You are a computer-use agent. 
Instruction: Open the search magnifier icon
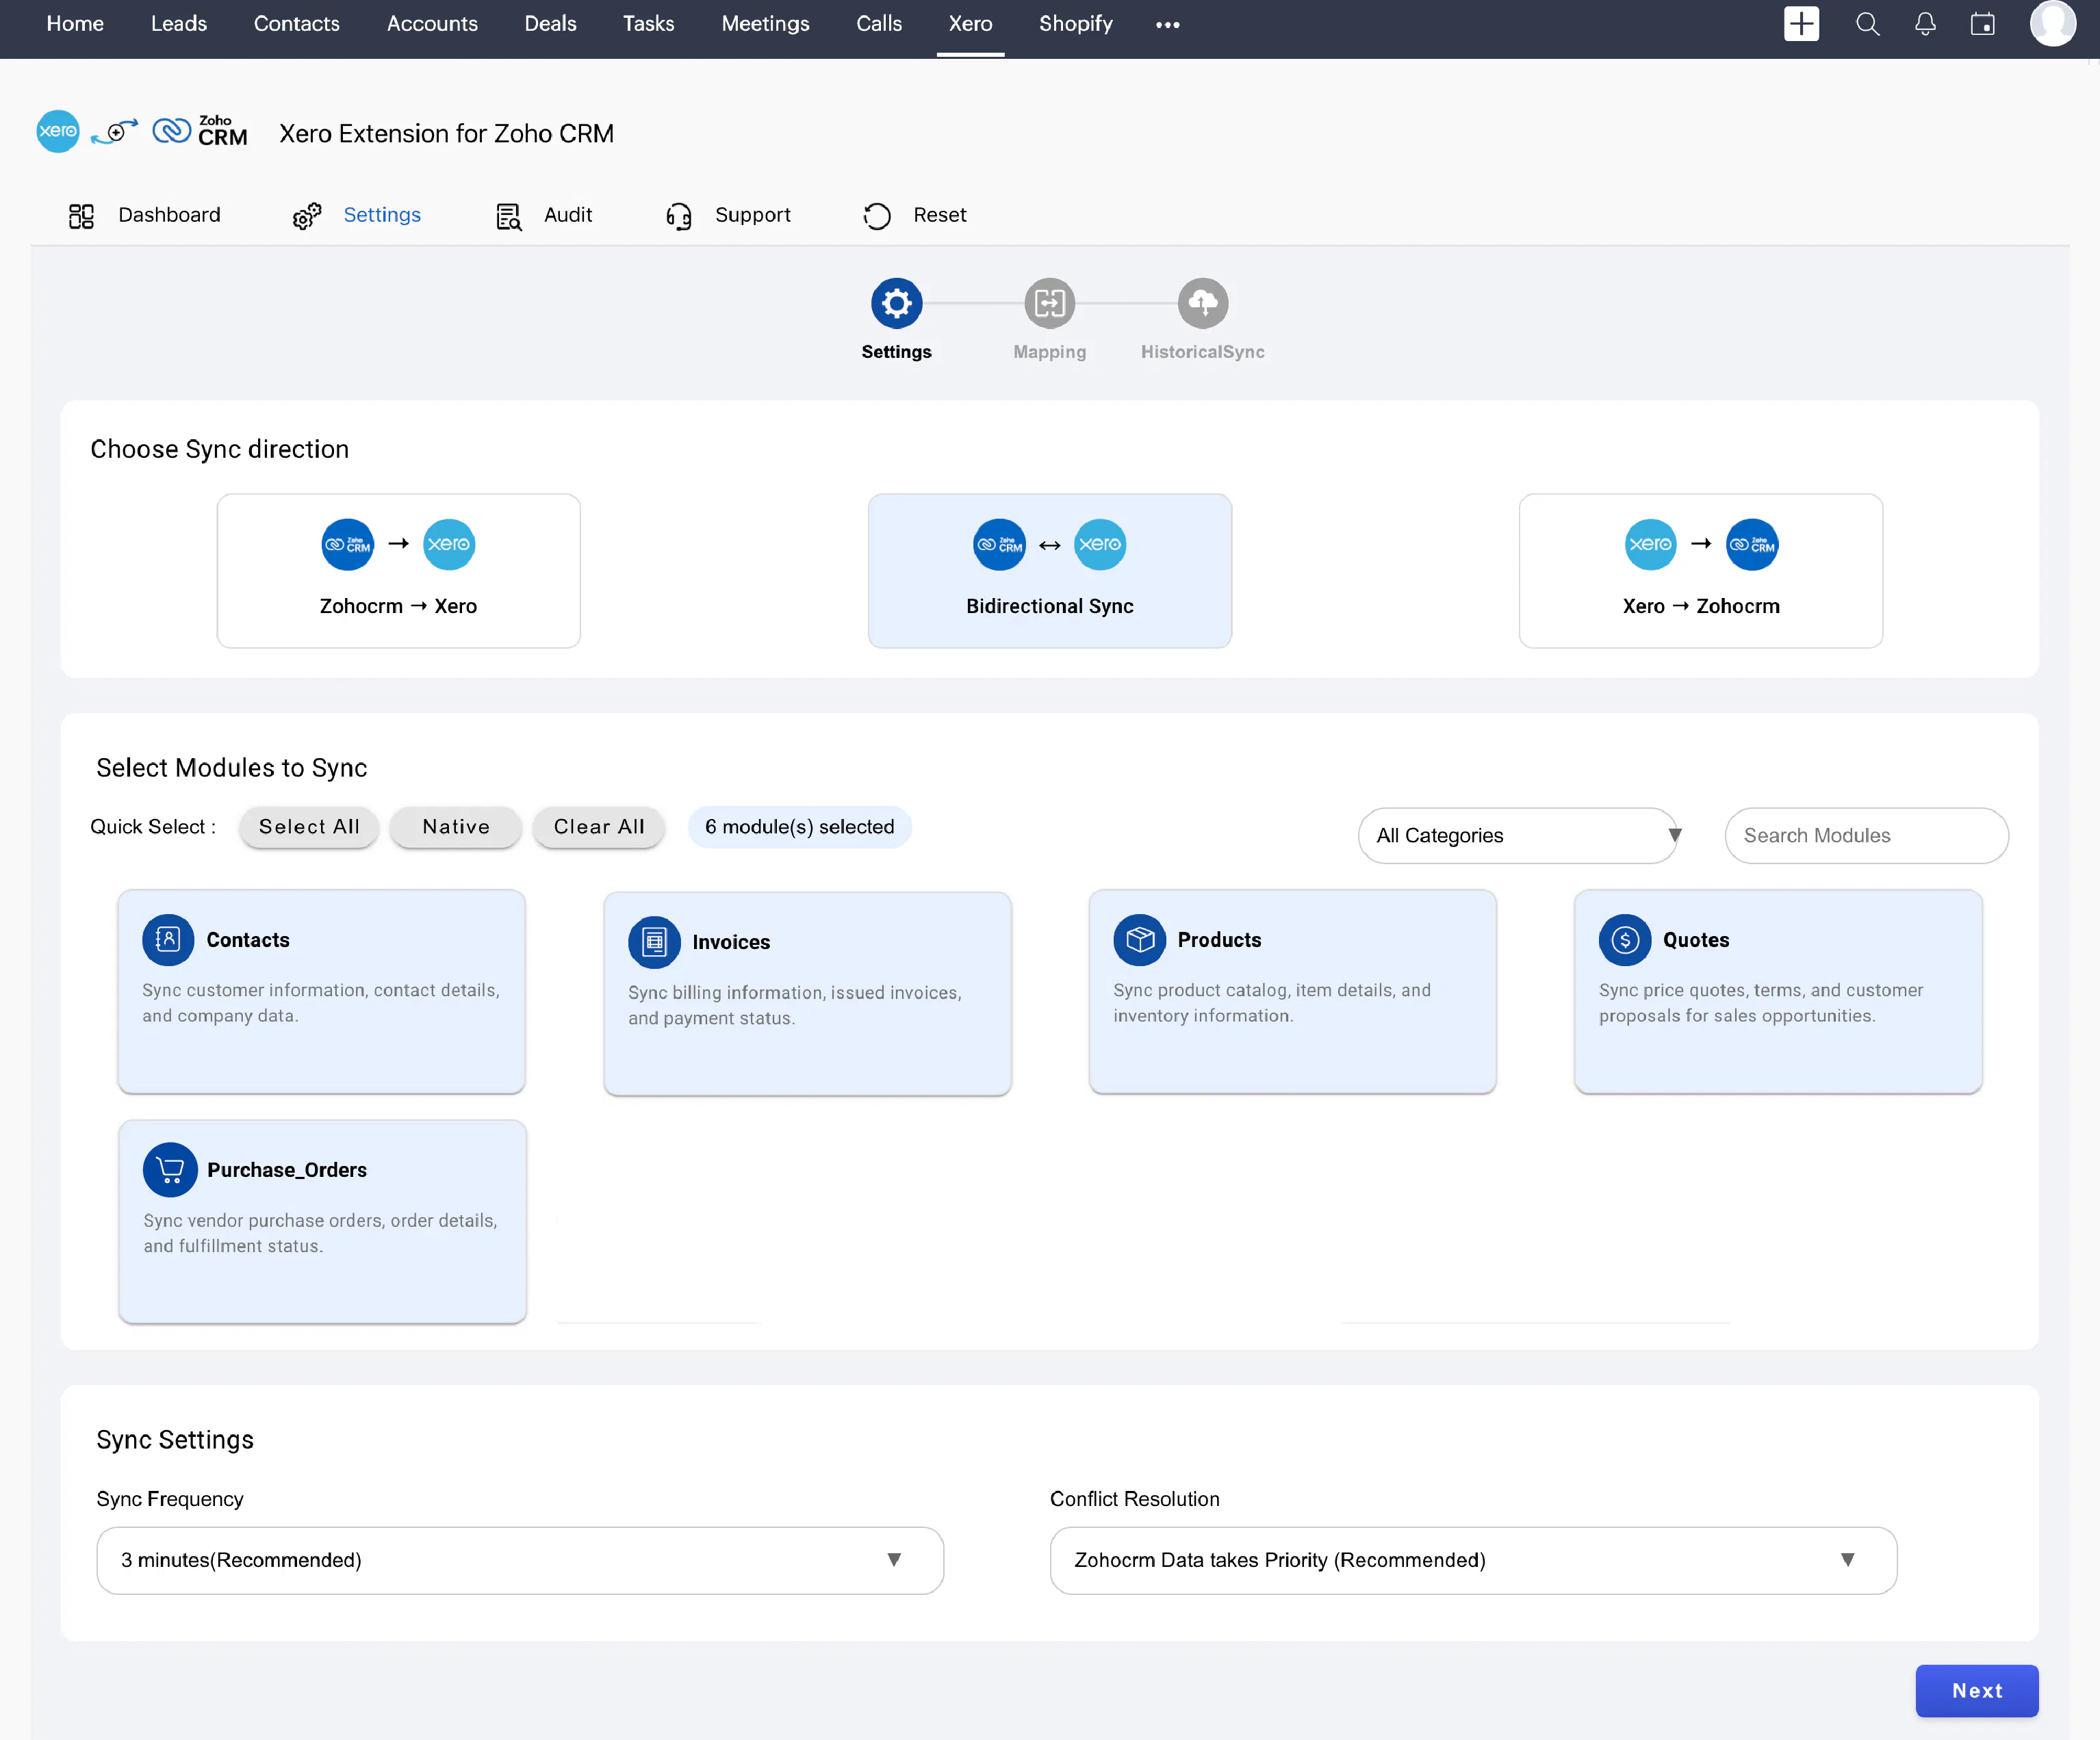coord(1867,24)
